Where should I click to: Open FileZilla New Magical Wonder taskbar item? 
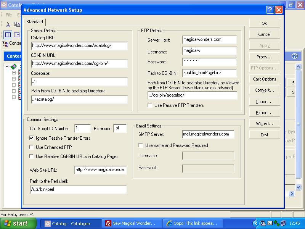point(131,223)
